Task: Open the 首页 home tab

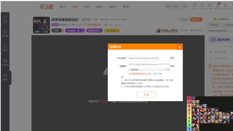Action: (63, 7)
